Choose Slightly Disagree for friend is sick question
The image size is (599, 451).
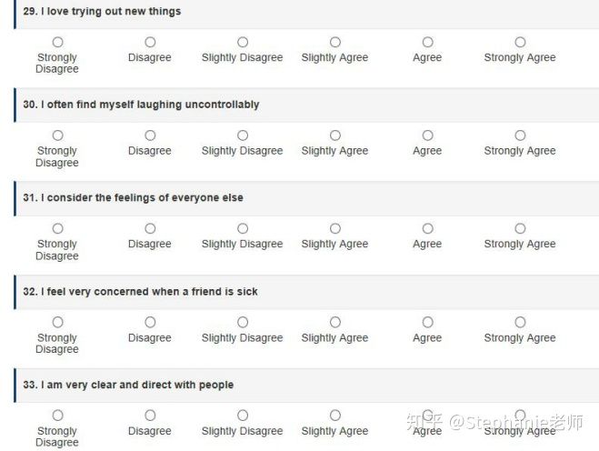tap(243, 322)
